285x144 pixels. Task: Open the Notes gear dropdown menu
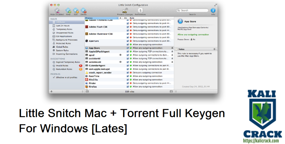point(215,49)
